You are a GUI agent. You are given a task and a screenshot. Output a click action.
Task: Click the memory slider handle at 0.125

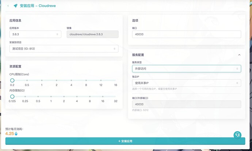[12, 97]
